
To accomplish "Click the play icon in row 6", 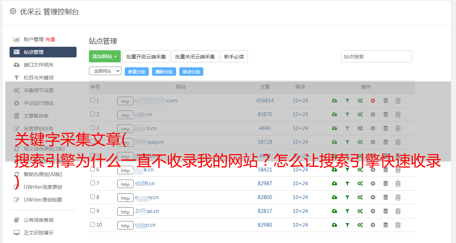I will click(373, 170).
